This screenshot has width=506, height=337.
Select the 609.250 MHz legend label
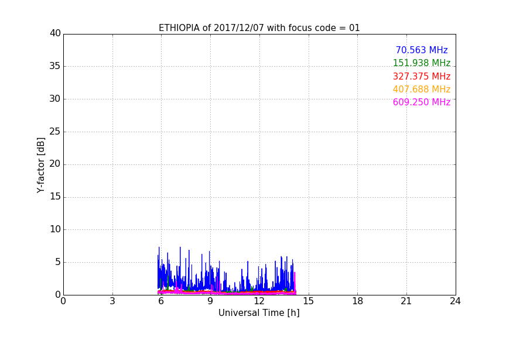(x=422, y=102)
